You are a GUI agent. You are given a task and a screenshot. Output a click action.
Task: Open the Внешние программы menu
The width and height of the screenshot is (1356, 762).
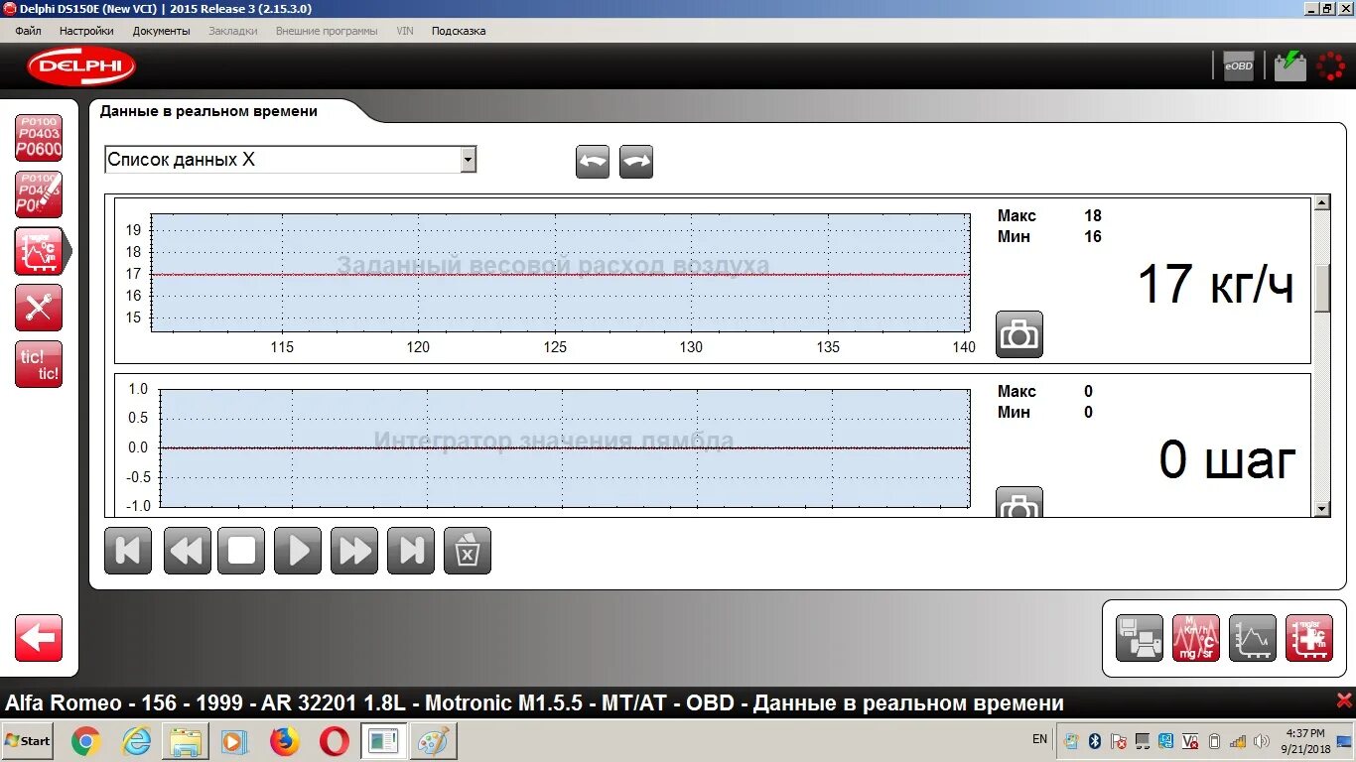click(327, 31)
